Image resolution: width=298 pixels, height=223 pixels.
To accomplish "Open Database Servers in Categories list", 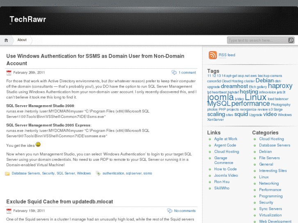I will coord(275,145).
